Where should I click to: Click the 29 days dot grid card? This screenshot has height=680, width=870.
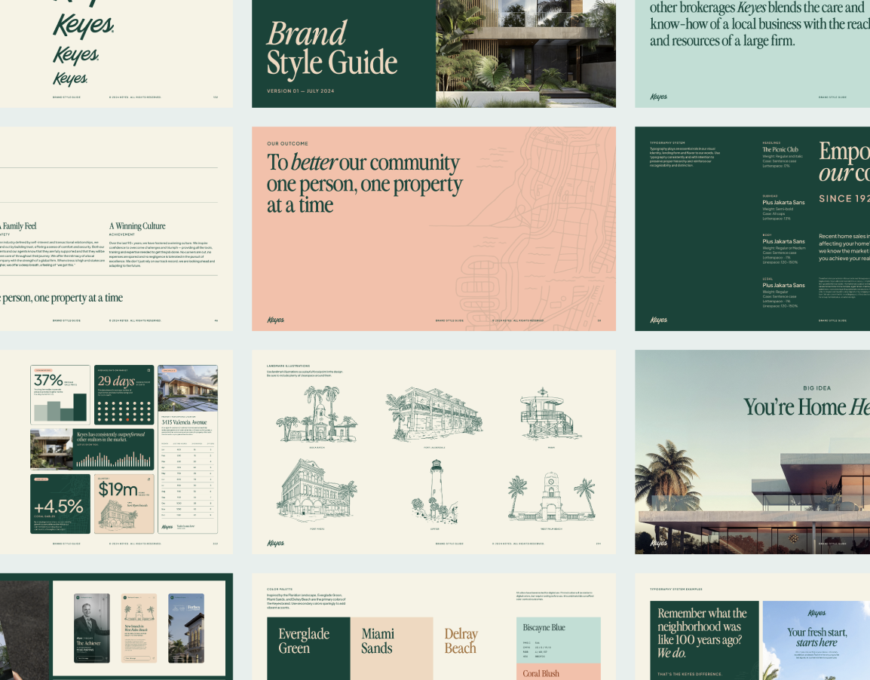pos(124,395)
